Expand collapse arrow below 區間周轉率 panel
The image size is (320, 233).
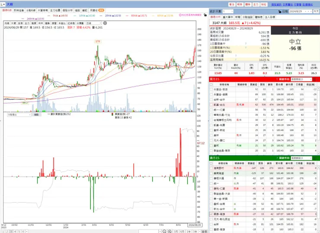[265, 61]
